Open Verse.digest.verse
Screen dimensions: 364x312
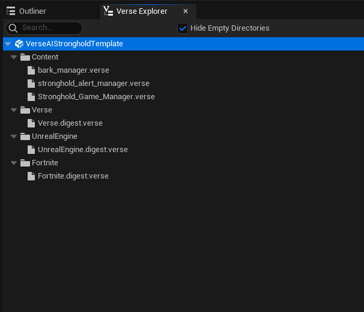[x=70, y=123]
